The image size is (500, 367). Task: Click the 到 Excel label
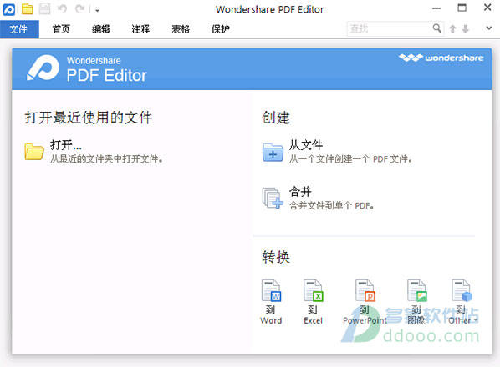(x=314, y=314)
